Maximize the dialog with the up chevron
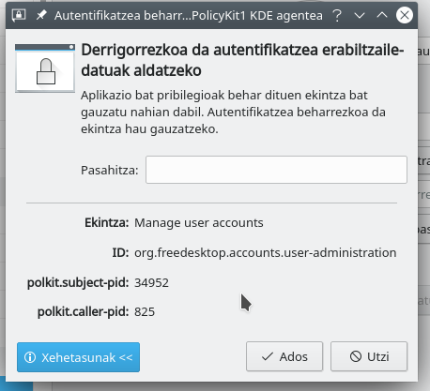This screenshot has width=430, height=391. point(382,15)
